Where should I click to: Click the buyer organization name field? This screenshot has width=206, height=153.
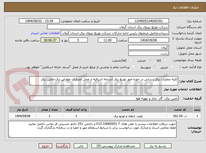tap(108, 27)
